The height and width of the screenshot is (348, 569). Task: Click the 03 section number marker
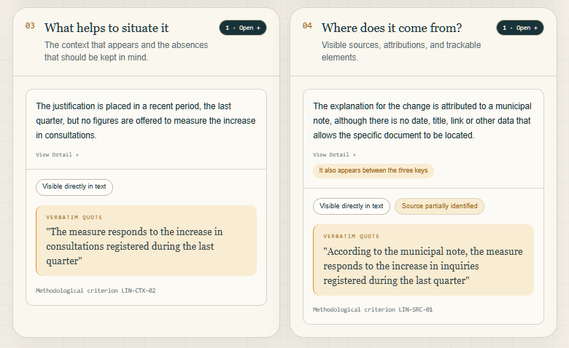tap(30, 25)
